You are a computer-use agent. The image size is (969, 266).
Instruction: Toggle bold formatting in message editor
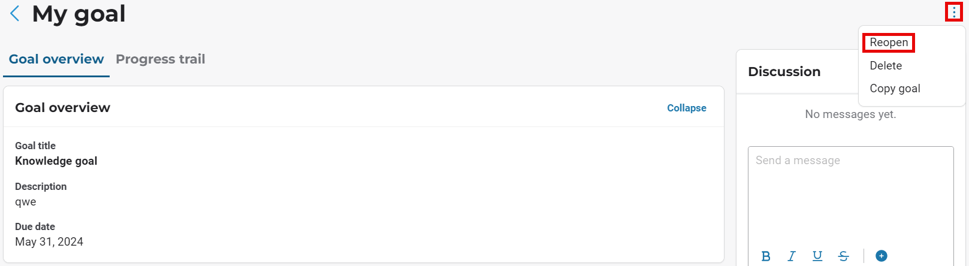click(766, 256)
